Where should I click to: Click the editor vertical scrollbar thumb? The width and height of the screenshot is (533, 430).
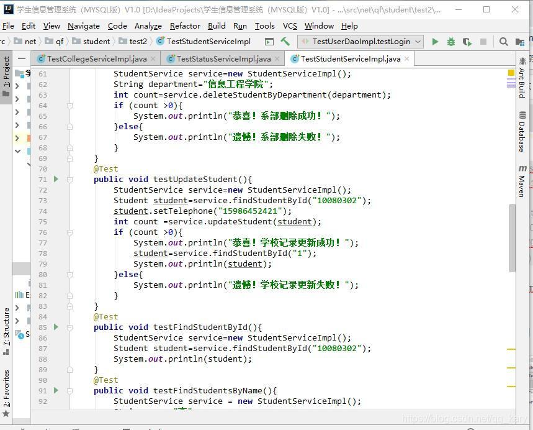click(513, 237)
